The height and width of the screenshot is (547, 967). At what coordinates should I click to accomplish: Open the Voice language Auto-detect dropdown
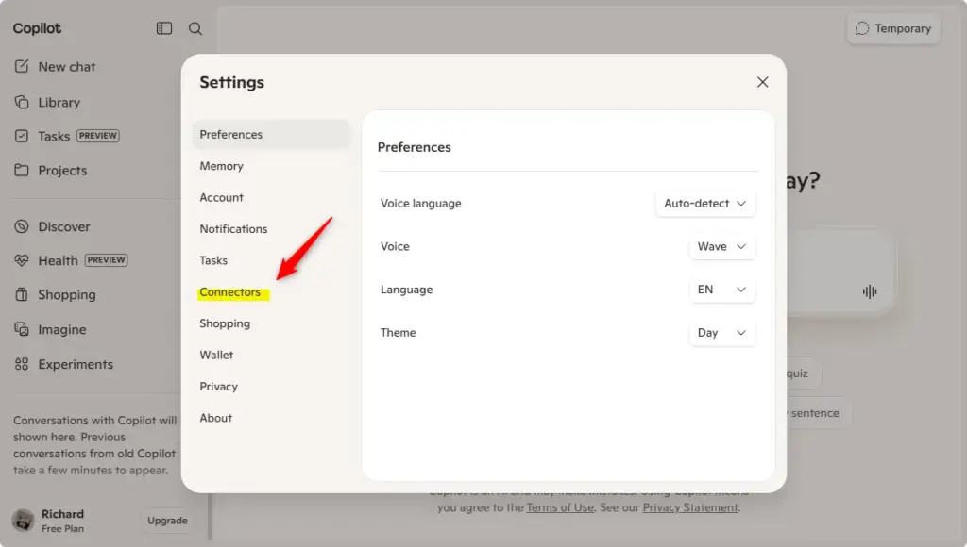point(705,204)
